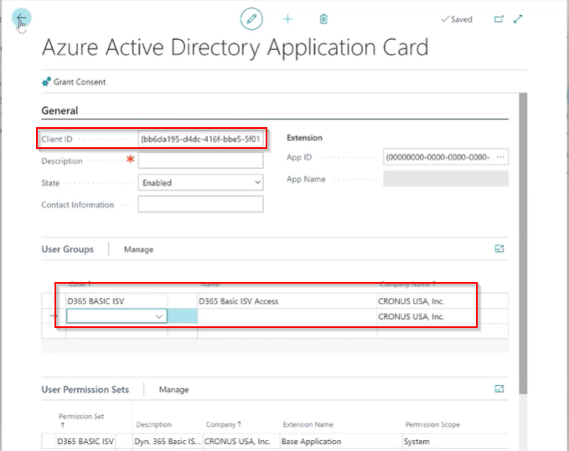Sort by Permission Set column header

point(81,420)
